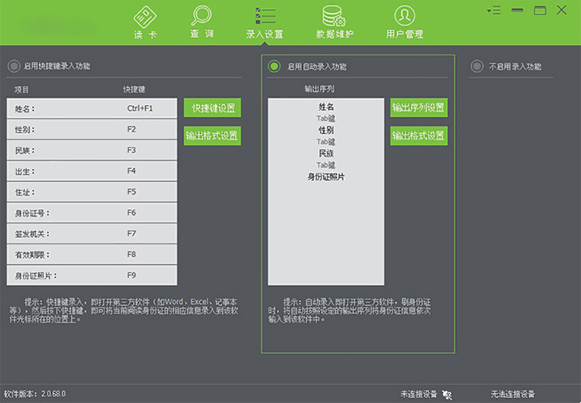Click the disconnected device status icon
Viewport: 581px width, 403px height.
point(447,394)
